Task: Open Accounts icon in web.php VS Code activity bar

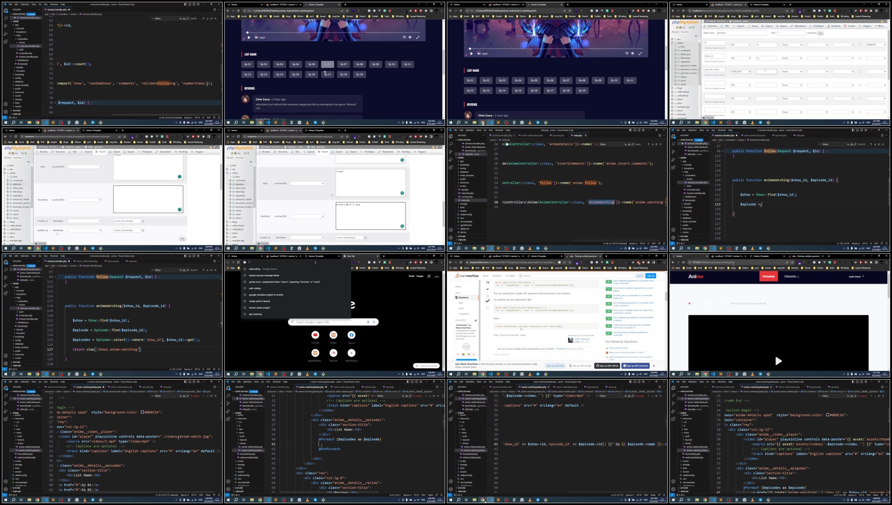Action: 451,230
